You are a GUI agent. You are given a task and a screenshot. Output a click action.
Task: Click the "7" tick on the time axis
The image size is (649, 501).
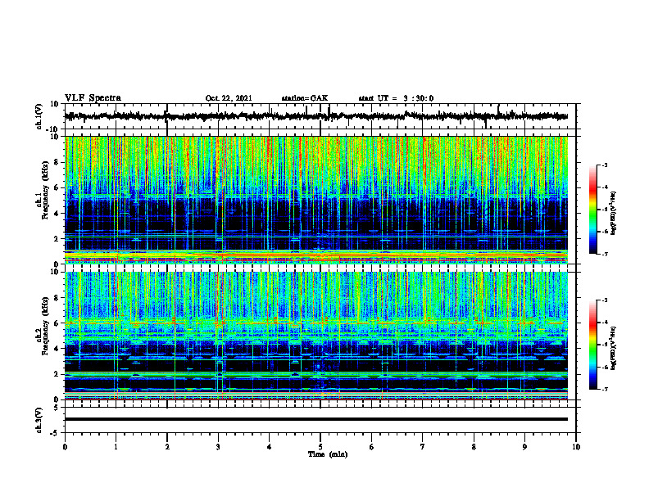423,447
